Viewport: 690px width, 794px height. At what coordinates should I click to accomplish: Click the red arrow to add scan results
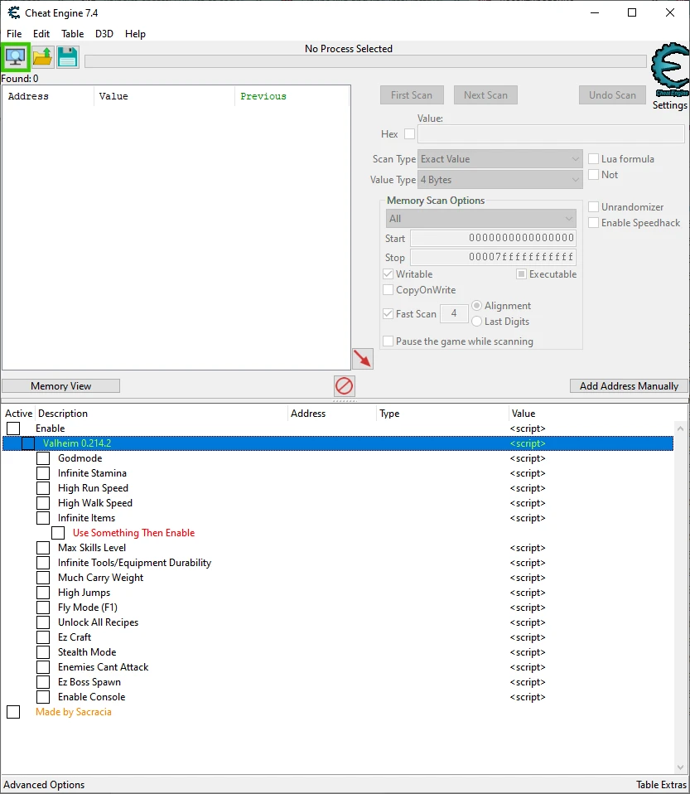pos(361,358)
